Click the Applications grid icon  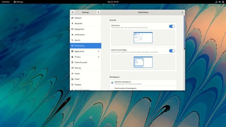coord(72,51)
